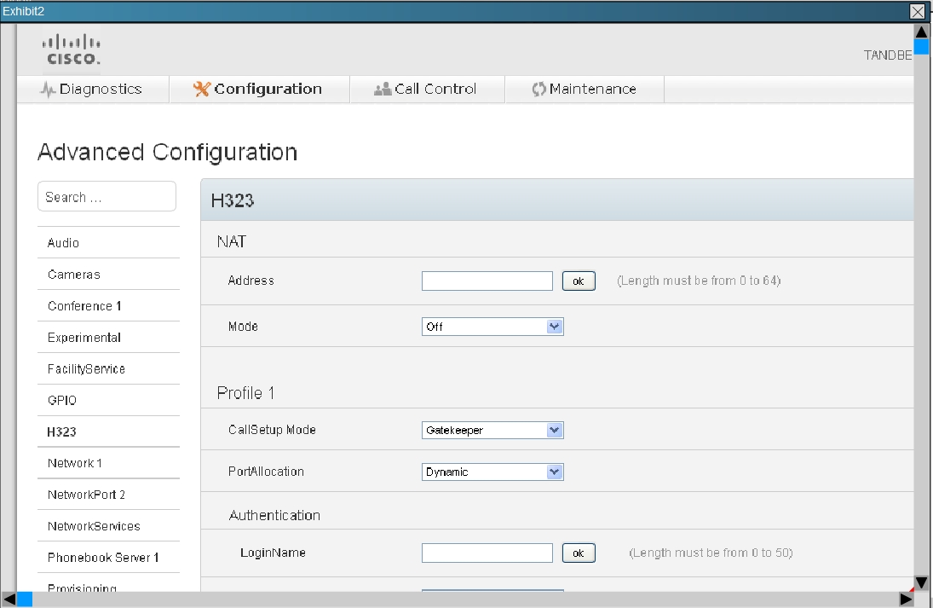Focus the NAT Address text field

click(x=487, y=281)
